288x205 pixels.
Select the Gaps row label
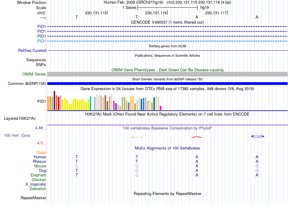coord(41,152)
